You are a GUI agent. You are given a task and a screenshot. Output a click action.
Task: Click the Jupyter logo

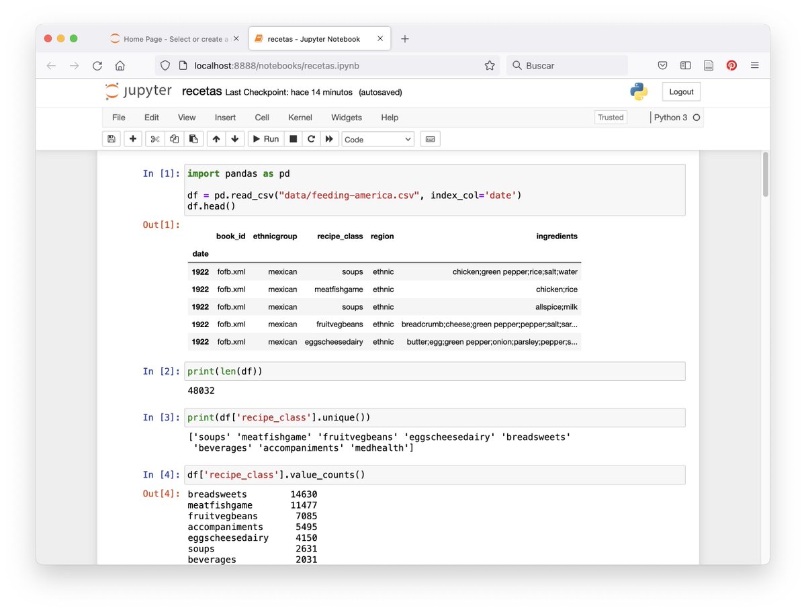point(138,91)
